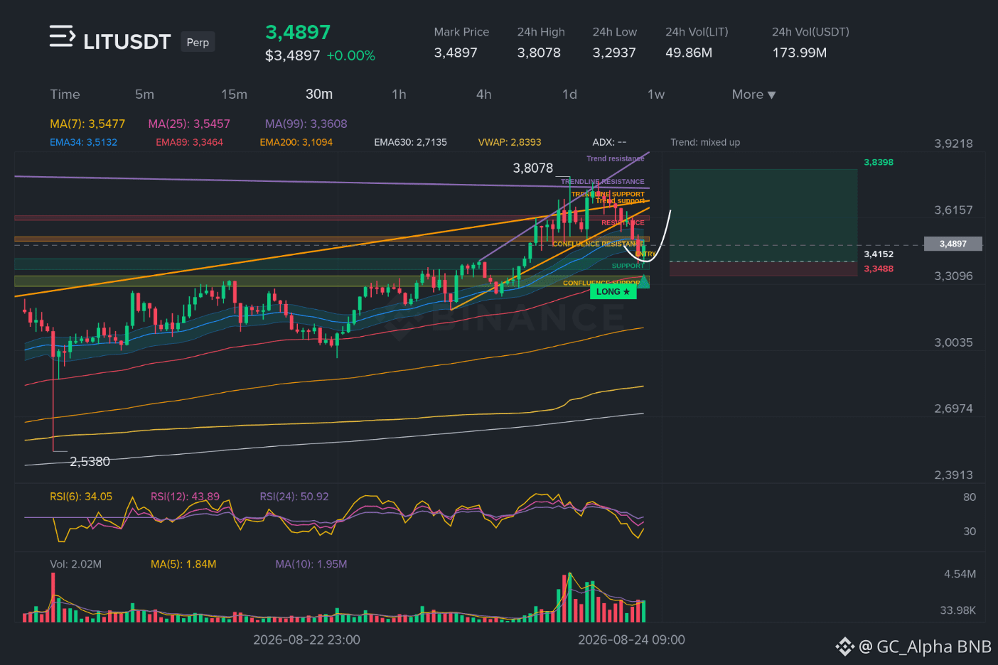Switch to the 15m interval

coord(234,94)
